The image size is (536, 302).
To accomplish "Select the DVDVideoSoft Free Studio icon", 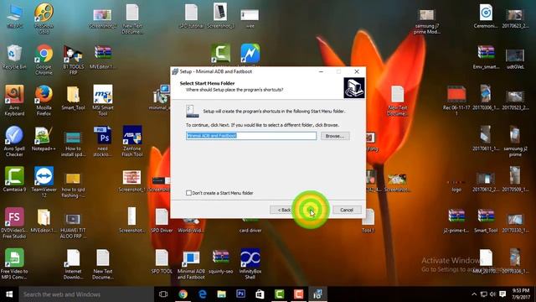I will (14, 223).
